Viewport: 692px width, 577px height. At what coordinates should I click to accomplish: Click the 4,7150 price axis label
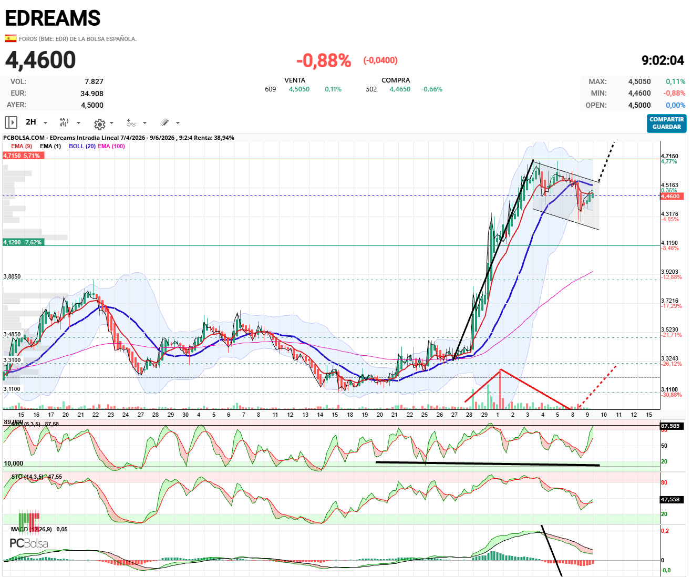(x=669, y=156)
